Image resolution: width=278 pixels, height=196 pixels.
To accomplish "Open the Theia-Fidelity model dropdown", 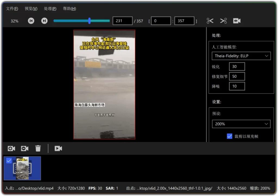I will click(241, 56).
